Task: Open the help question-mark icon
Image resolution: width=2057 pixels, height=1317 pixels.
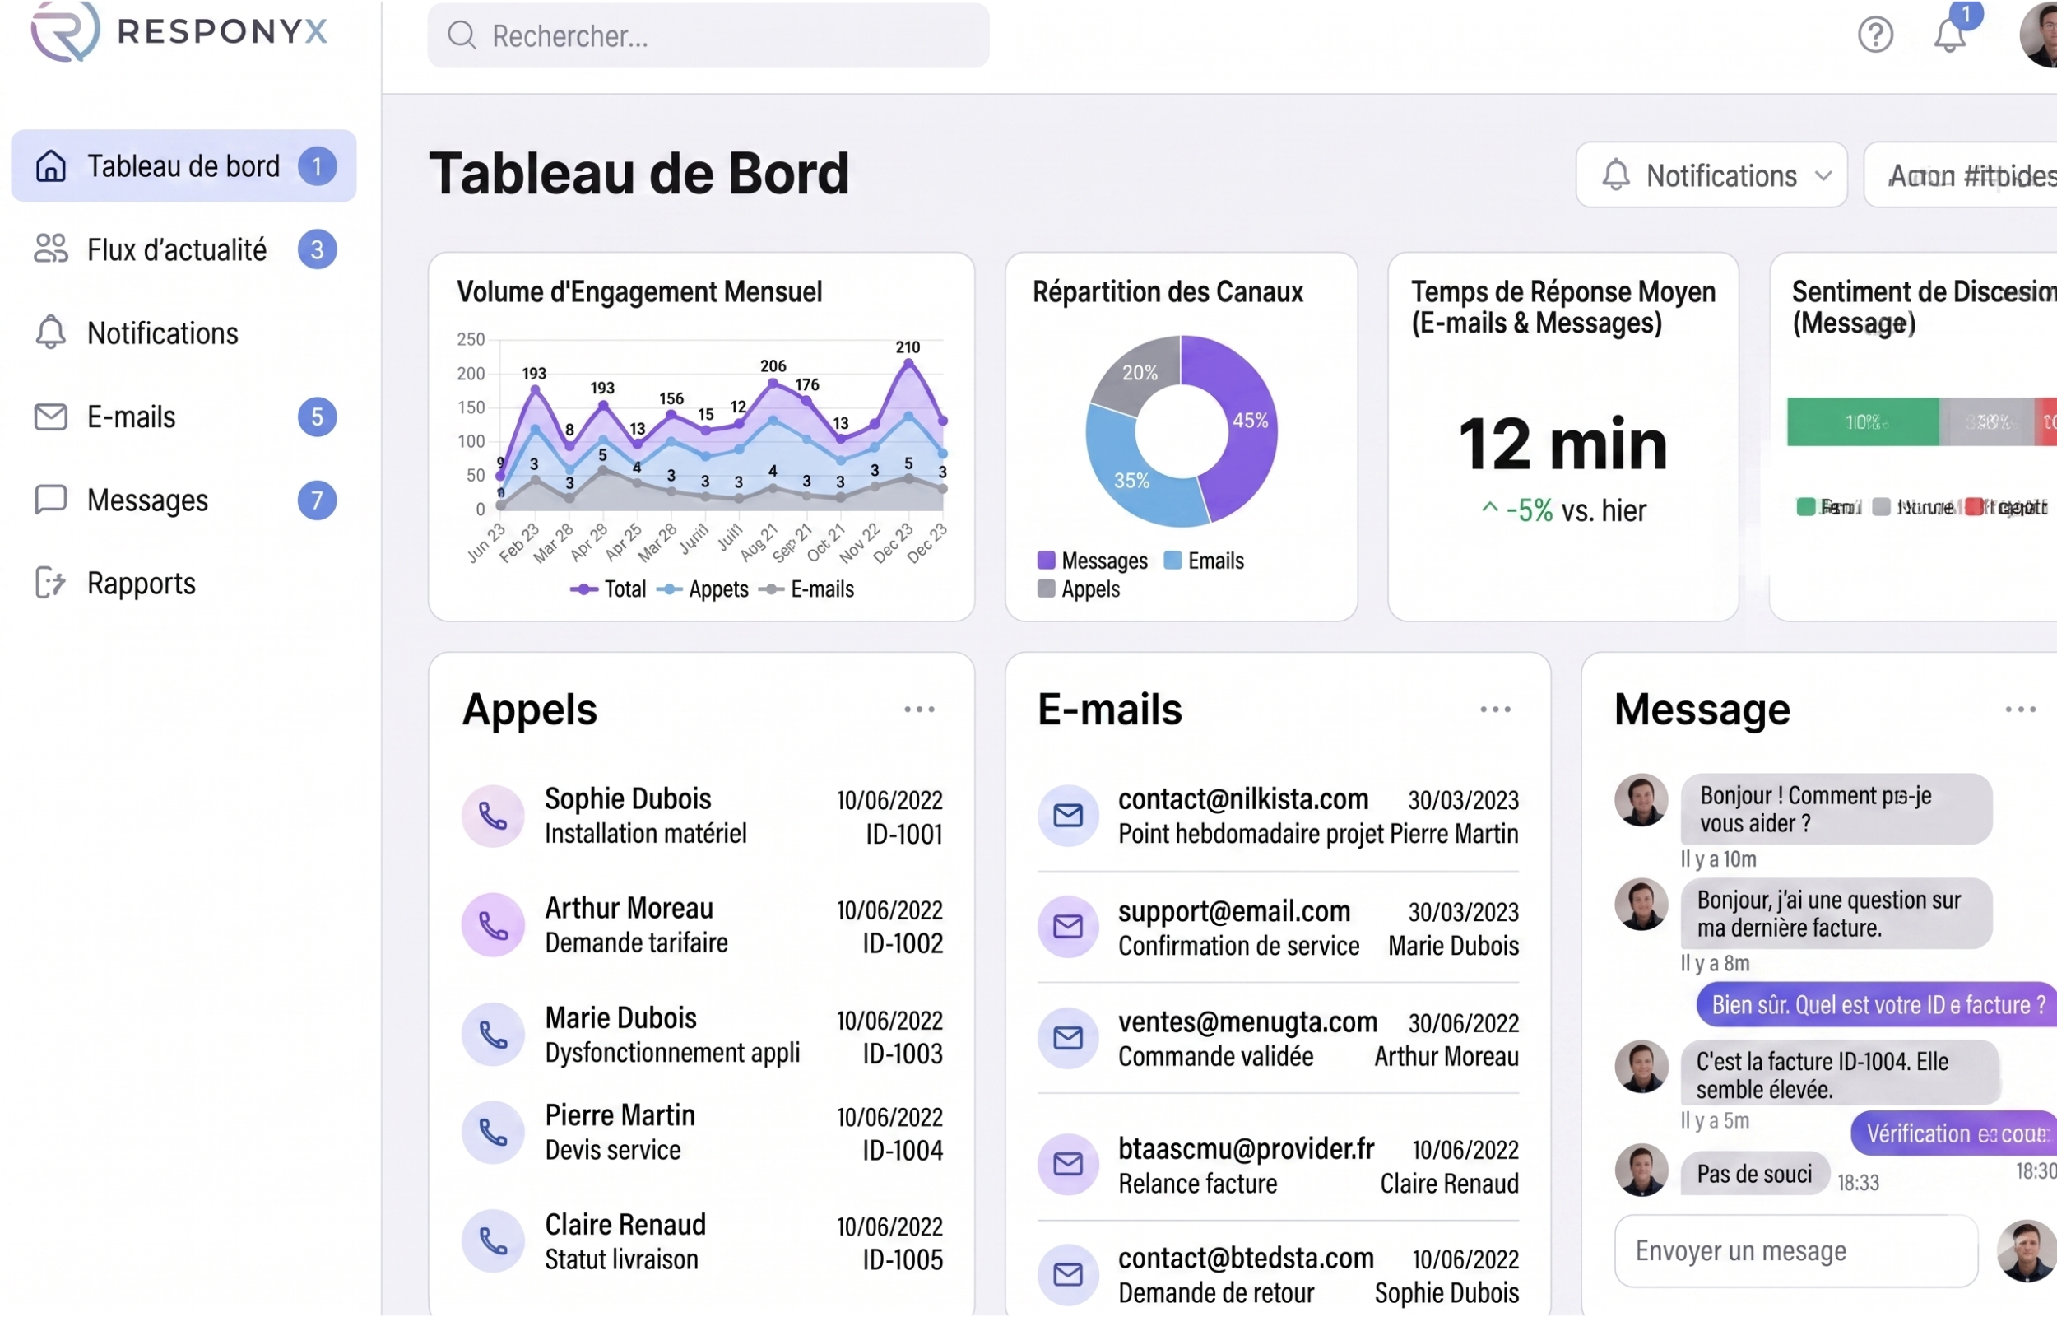Action: click(x=1875, y=35)
